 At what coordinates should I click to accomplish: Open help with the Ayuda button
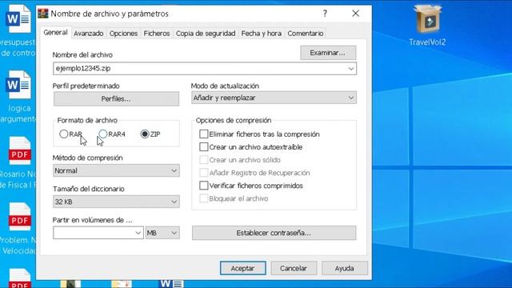345,268
